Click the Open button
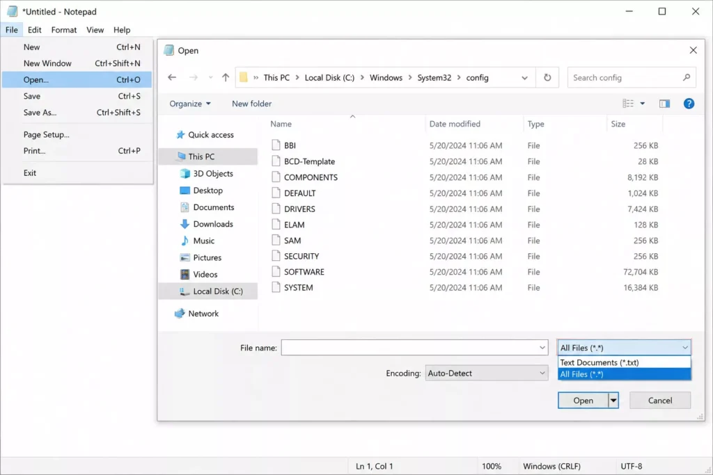713x475 pixels. tap(583, 401)
